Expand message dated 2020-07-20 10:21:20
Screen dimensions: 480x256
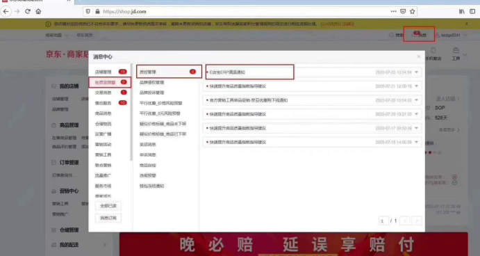tap(416, 114)
